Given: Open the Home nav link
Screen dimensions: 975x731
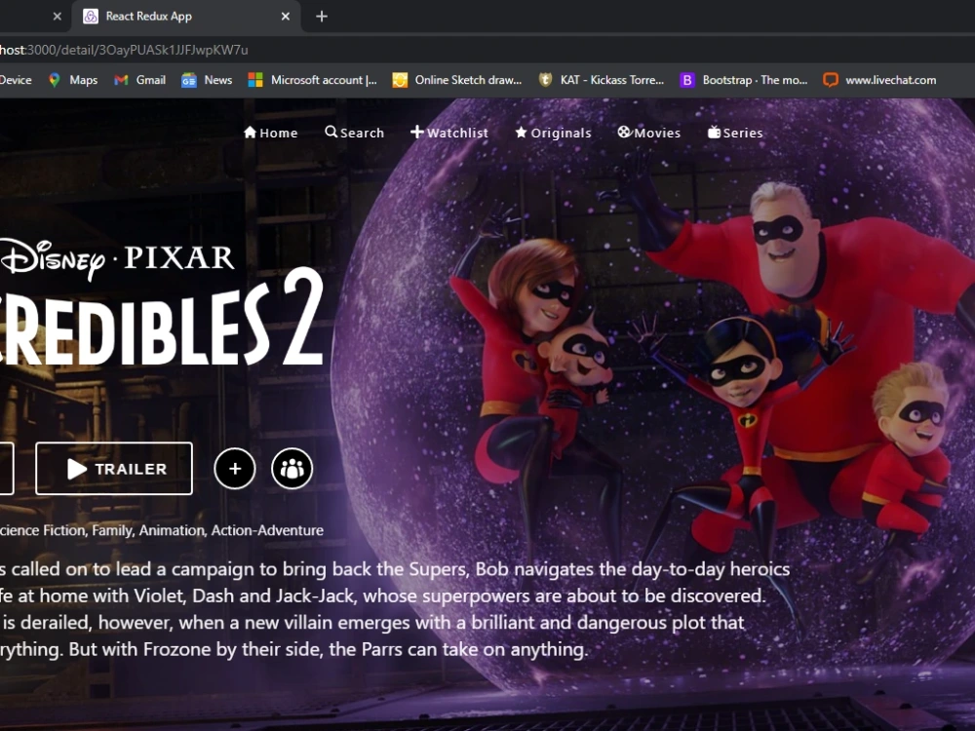Looking at the screenshot, I should pos(270,133).
